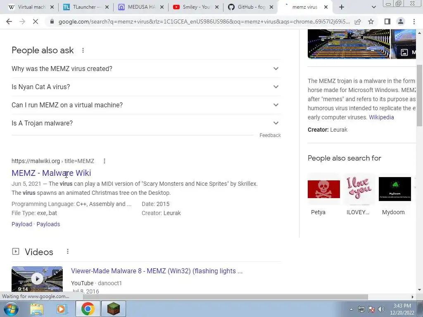Viewport: 423px width, 317px height.
Task: Click the Payloads sublink
Action: click(48, 224)
